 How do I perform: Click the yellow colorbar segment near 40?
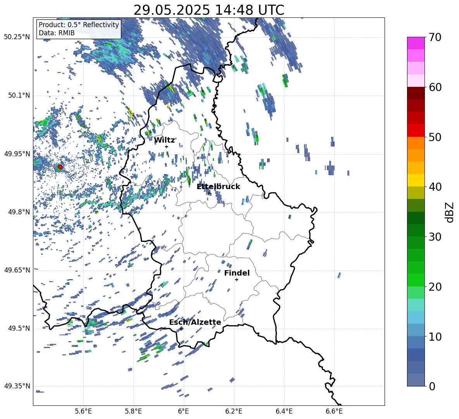click(416, 180)
